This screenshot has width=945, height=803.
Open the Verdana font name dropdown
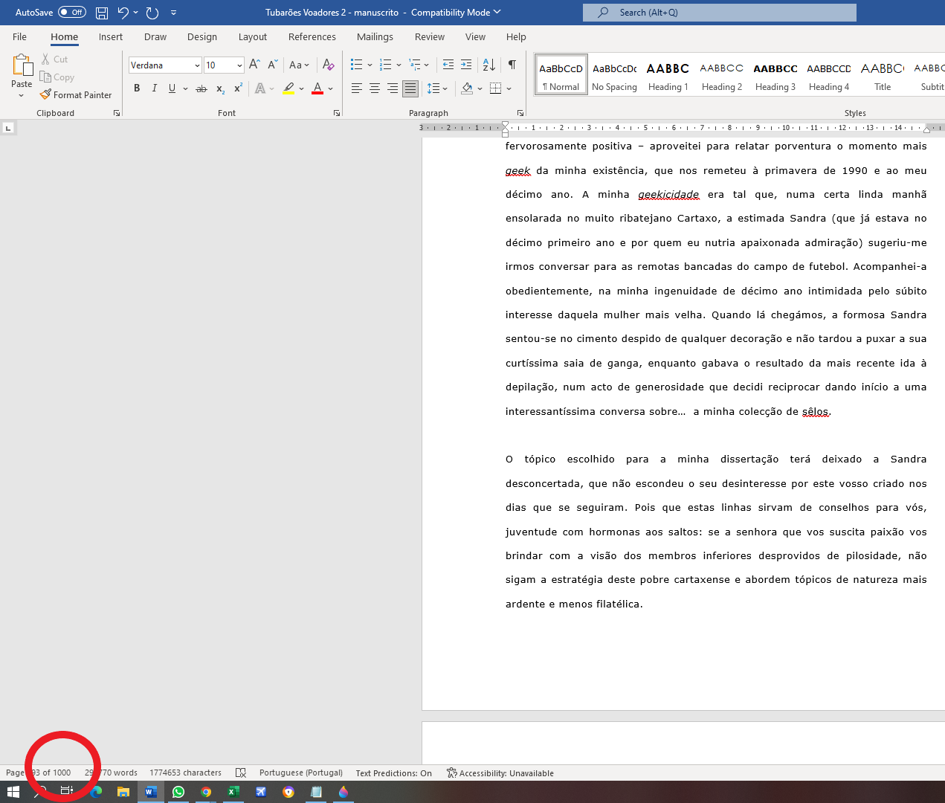[x=197, y=65]
